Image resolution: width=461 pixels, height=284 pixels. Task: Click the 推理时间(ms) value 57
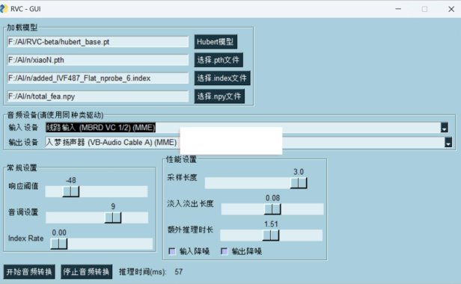pos(178,271)
